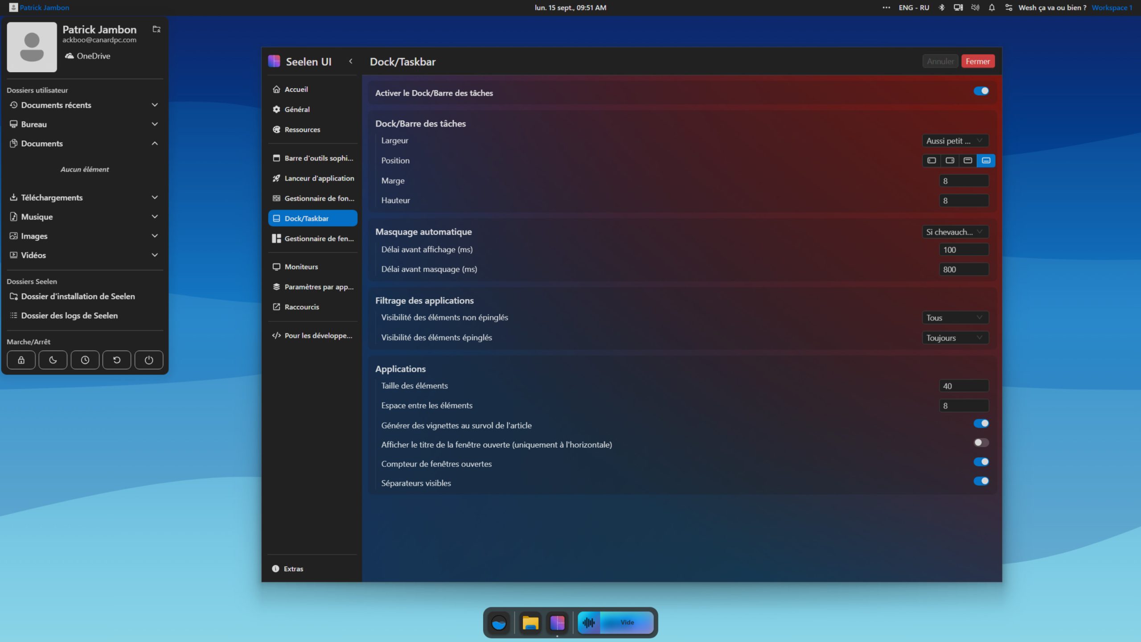Open Paramètres par app... section
The height and width of the screenshot is (642, 1141).
point(312,287)
